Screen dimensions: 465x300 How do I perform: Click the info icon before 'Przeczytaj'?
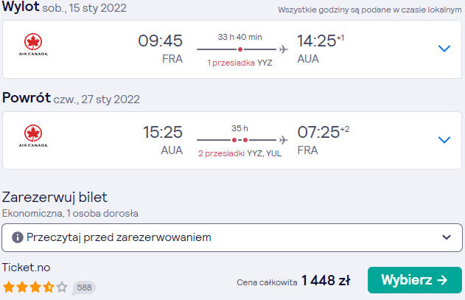18,237
